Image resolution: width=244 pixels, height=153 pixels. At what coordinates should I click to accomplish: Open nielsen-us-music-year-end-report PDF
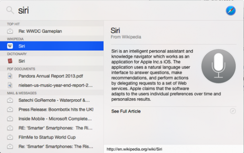click(x=52, y=85)
